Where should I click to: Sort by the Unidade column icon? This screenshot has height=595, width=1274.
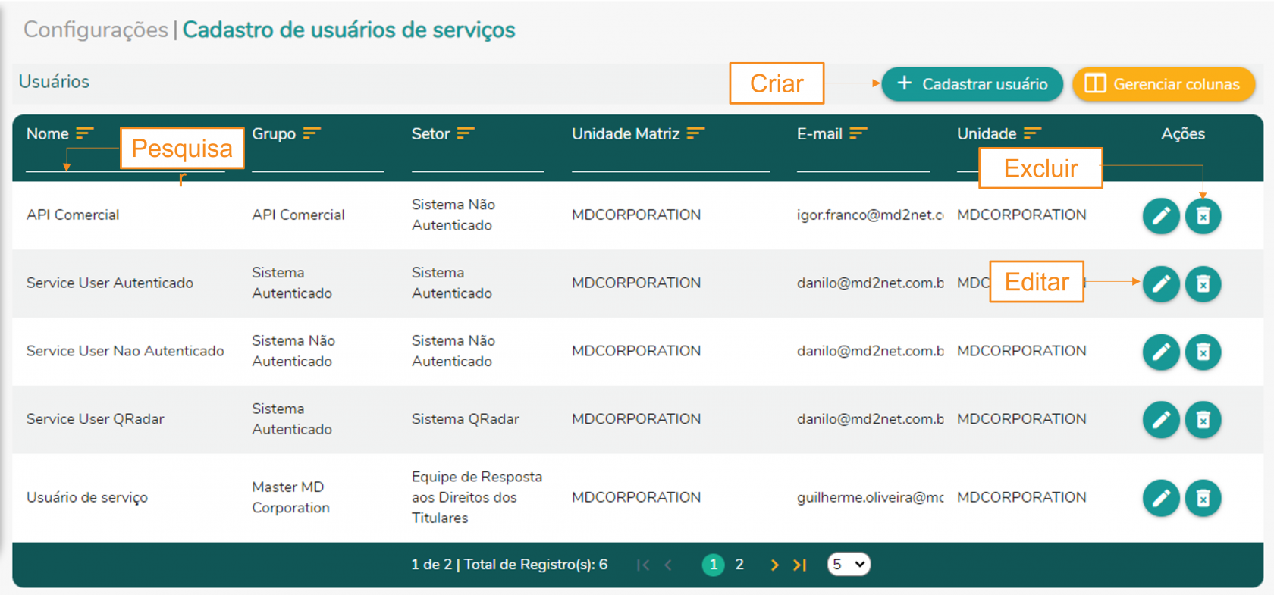(1032, 133)
